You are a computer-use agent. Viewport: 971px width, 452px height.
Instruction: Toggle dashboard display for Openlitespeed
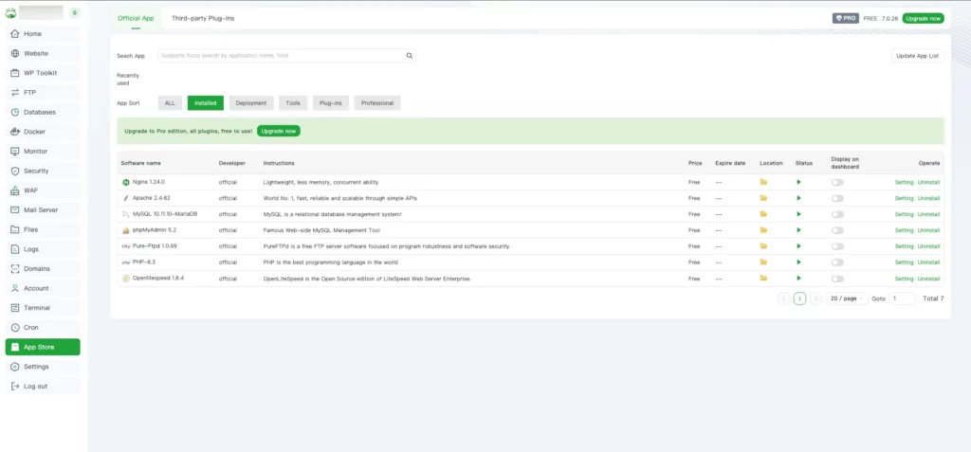coord(837,279)
